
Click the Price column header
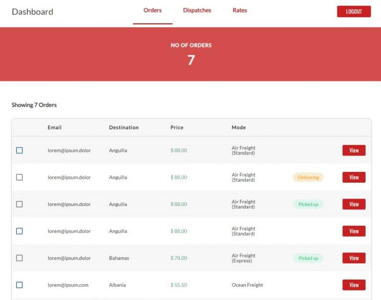click(177, 128)
